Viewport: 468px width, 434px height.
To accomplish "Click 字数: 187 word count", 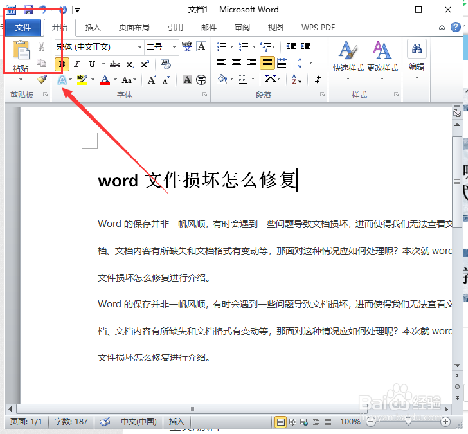I will pyautogui.click(x=71, y=422).
